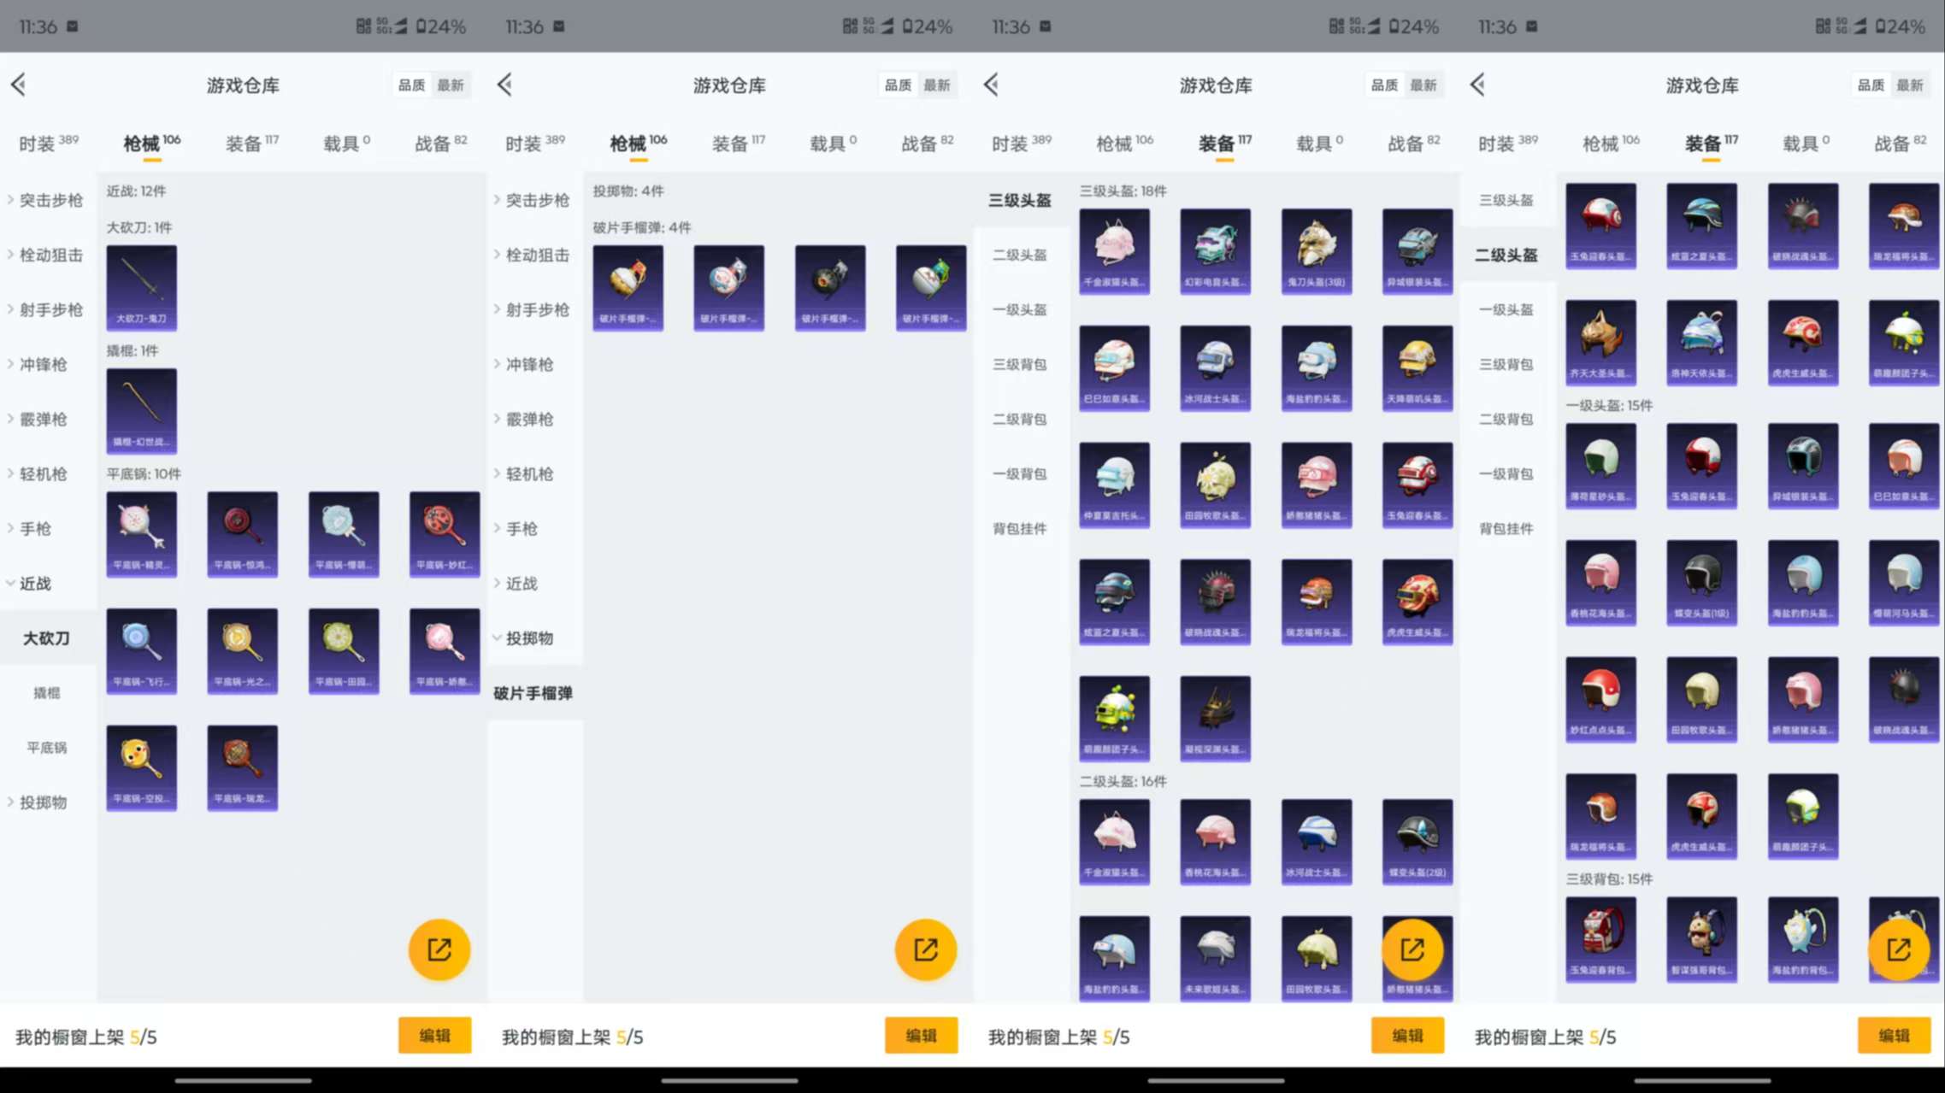Toggle 最新 sort on the 投掷物 grenade screen
Viewport: 1945px width, 1093px height.
pos(937,85)
